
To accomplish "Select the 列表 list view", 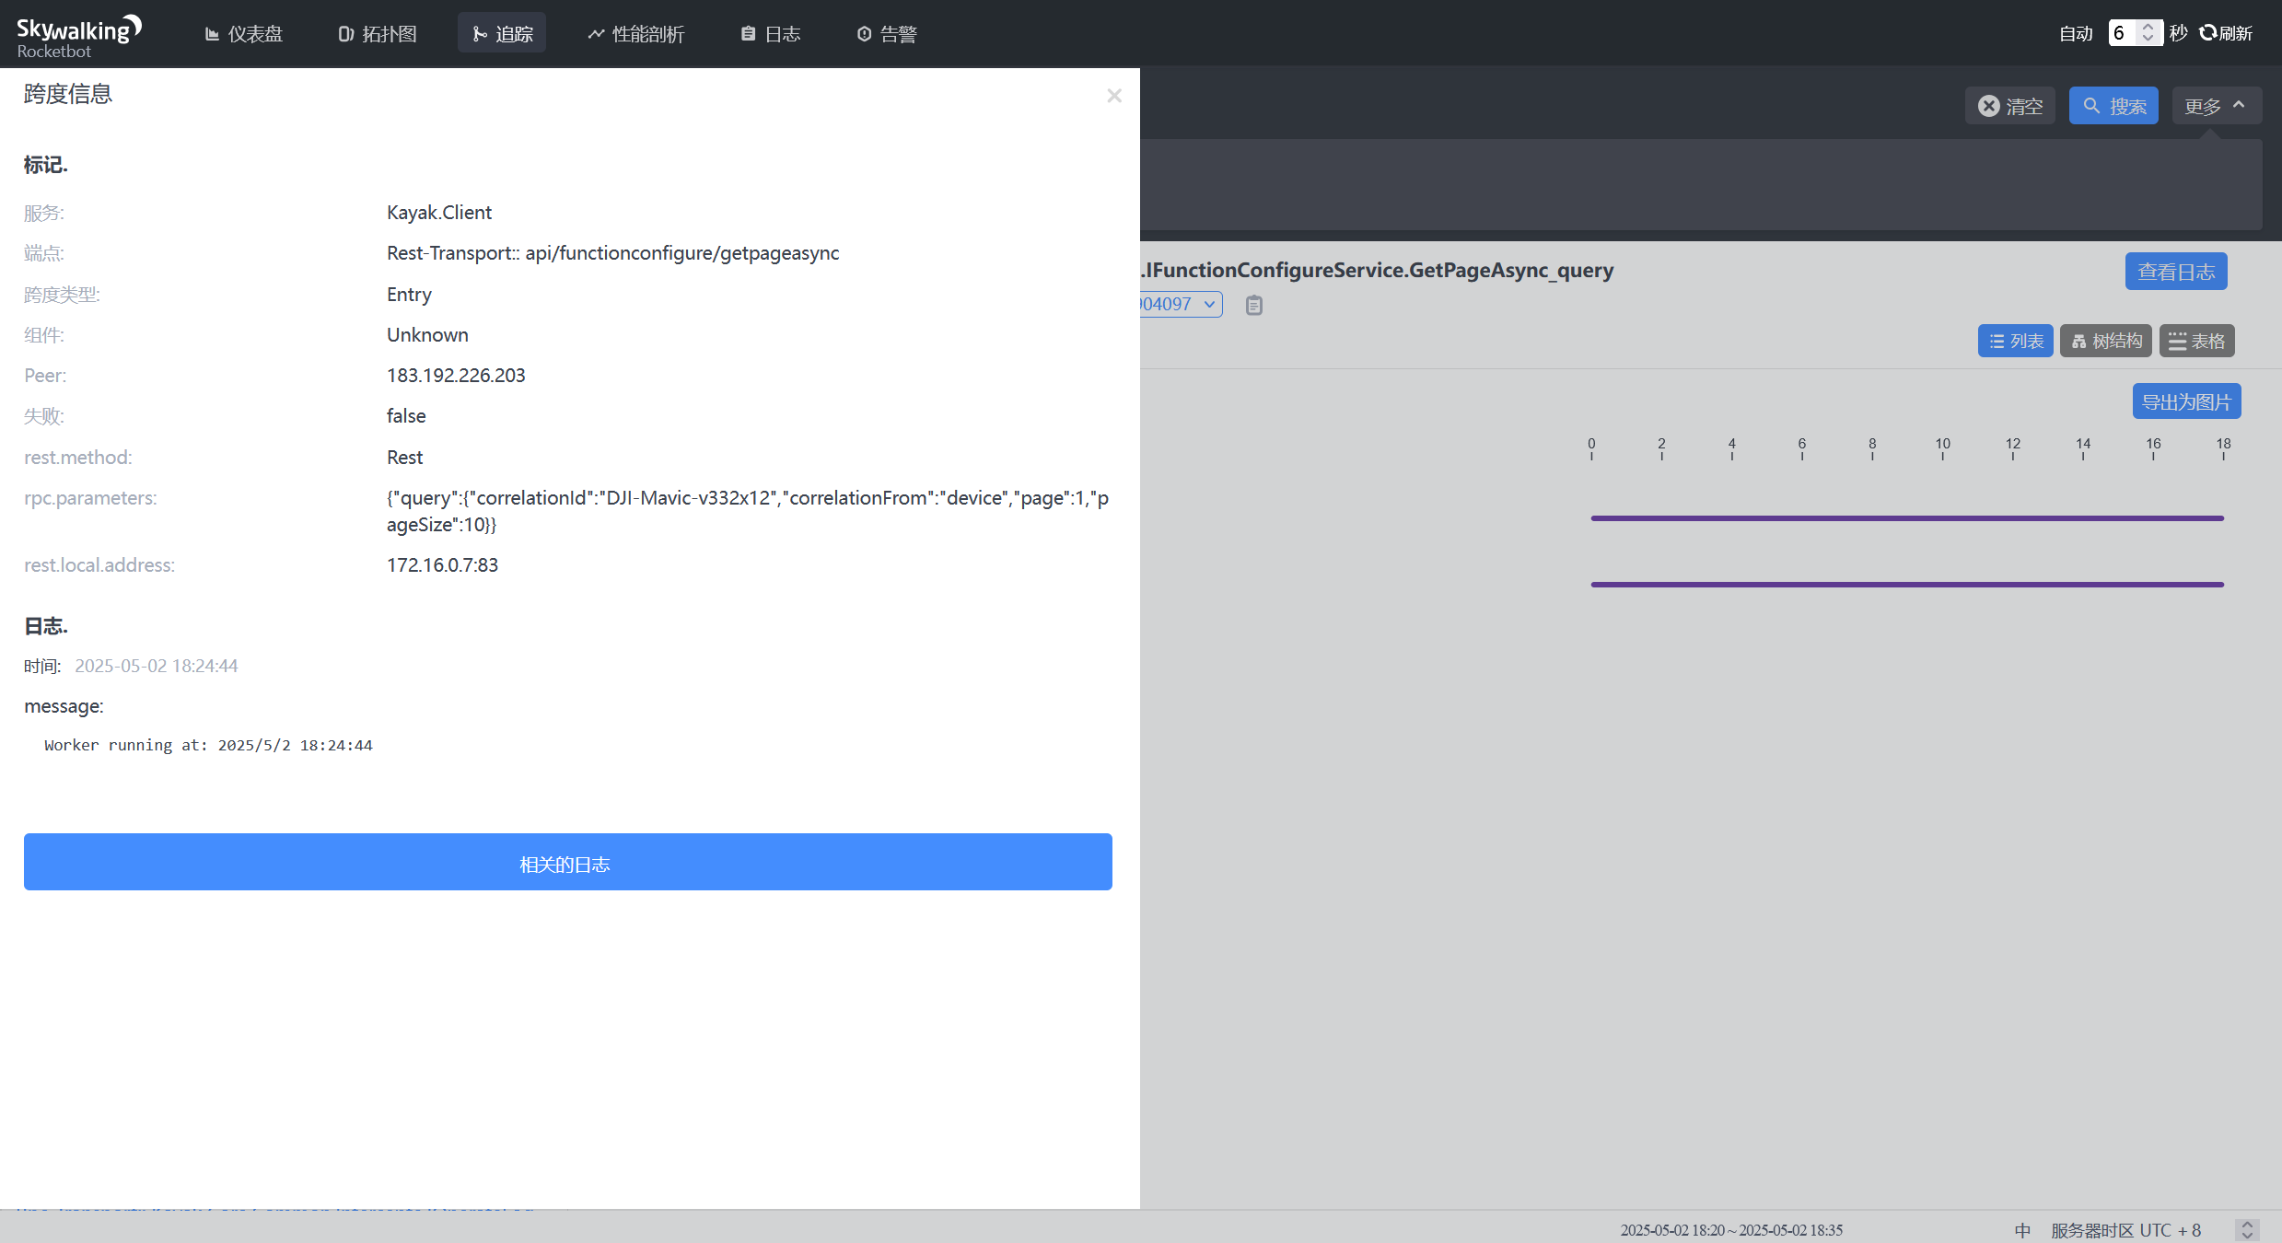I will click(x=2015, y=341).
